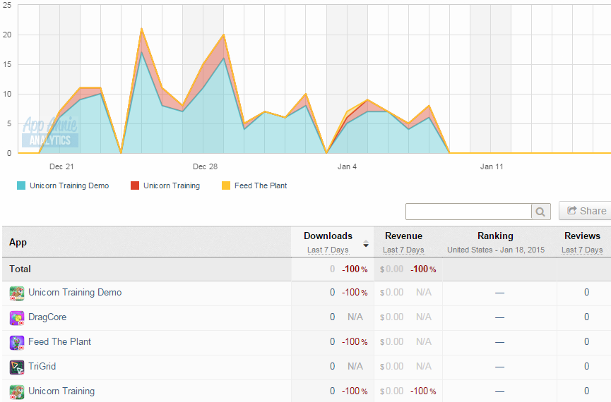Click the 'Jan 11' axis date label
The image size is (611, 402).
pyautogui.click(x=492, y=166)
